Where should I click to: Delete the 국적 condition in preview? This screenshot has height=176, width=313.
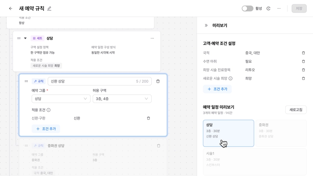point(303,53)
